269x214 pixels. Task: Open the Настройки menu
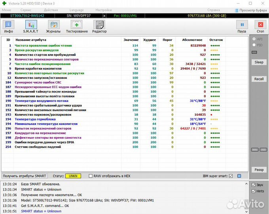[x=103, y=10]
